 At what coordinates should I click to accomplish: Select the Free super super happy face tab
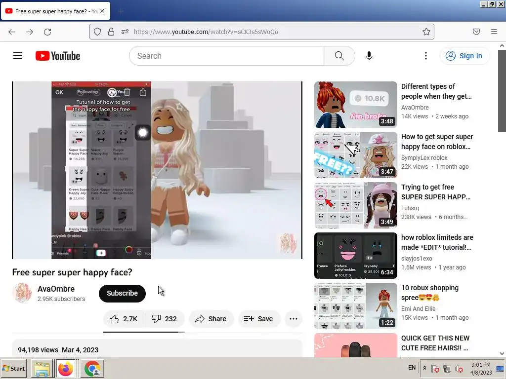55,11
